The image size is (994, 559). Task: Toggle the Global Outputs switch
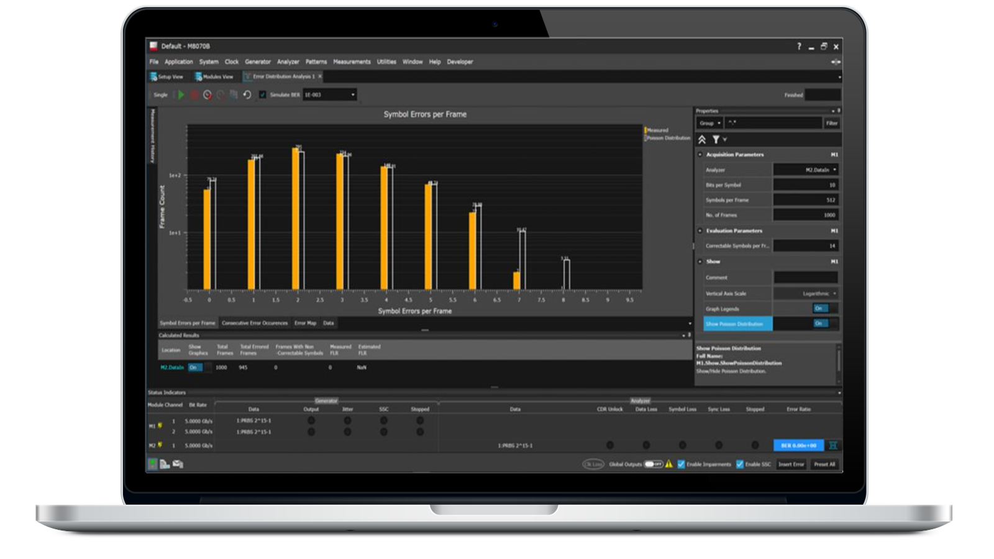pos(653,464)
